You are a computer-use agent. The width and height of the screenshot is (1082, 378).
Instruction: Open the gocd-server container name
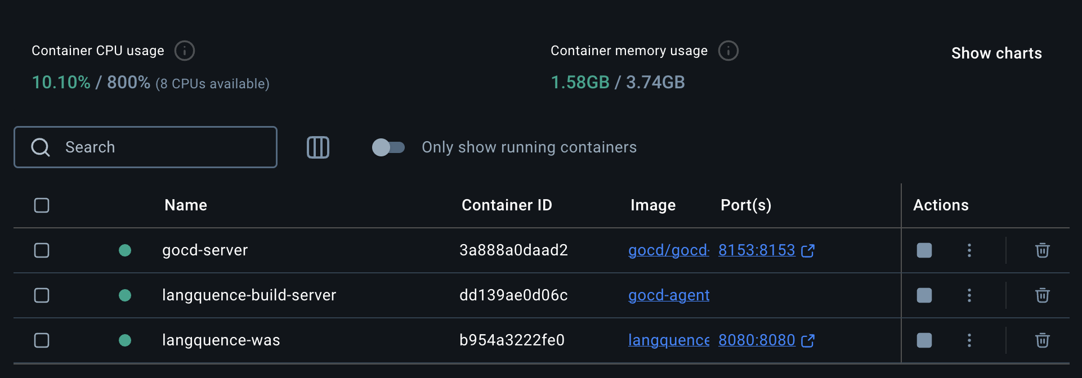click(205, 250)
